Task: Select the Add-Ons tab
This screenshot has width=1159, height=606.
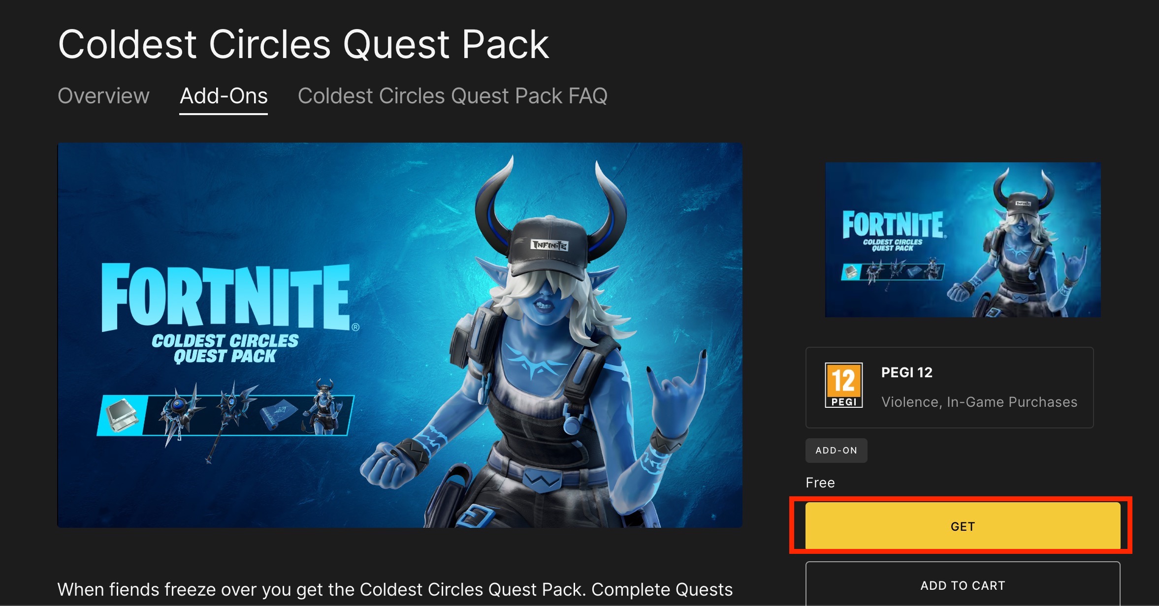Action: 224,96
